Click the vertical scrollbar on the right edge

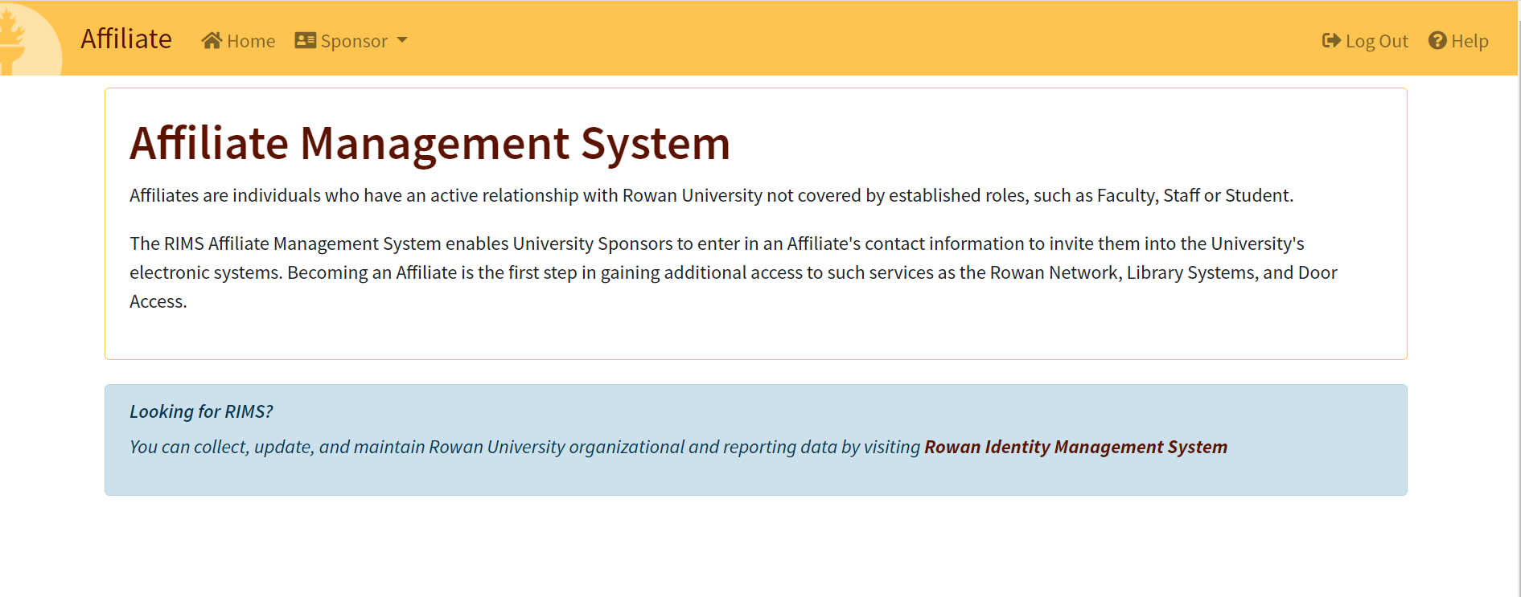pos(1518,321)
